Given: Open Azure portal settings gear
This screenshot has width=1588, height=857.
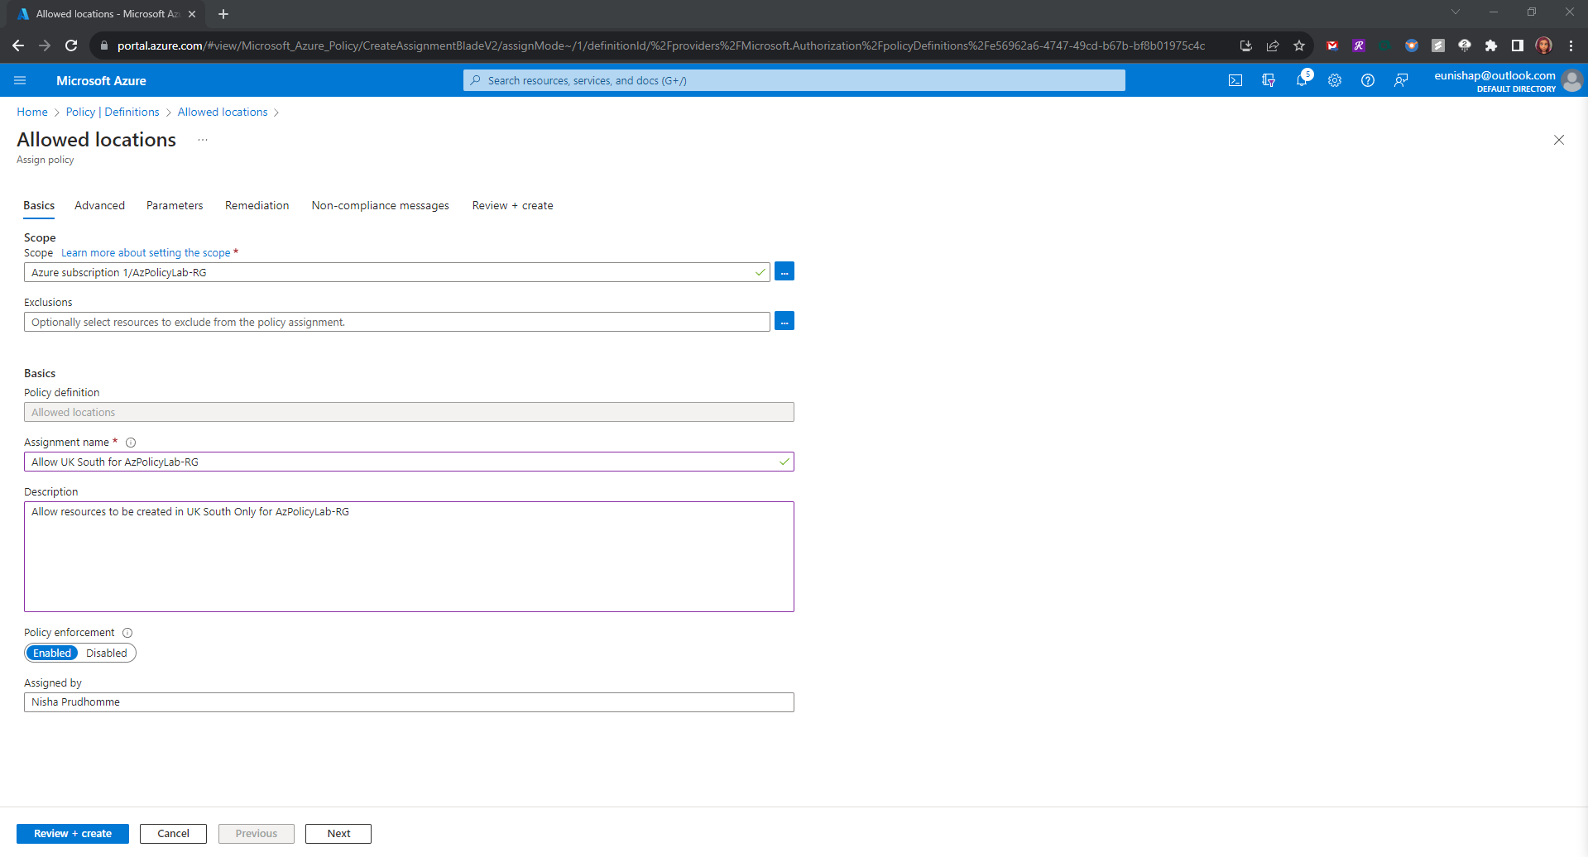Looking at the screenshot, I should 1335,80.
